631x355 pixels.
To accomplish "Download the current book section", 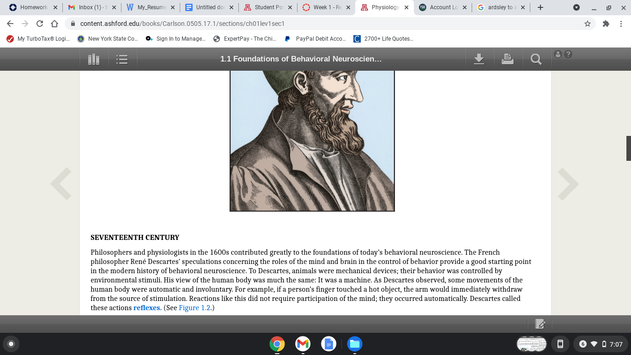I will pos(479,59).
